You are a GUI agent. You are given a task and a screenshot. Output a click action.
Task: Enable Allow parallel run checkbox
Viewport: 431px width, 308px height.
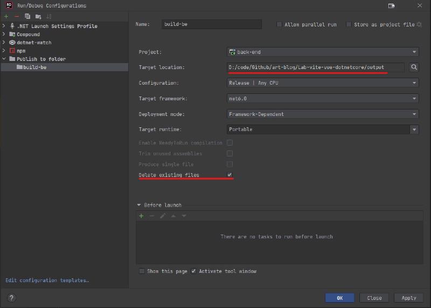pos(279,24)
